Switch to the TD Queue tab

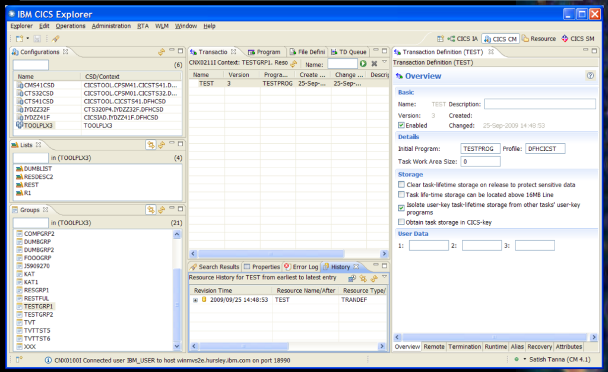[x=349, y=52]
